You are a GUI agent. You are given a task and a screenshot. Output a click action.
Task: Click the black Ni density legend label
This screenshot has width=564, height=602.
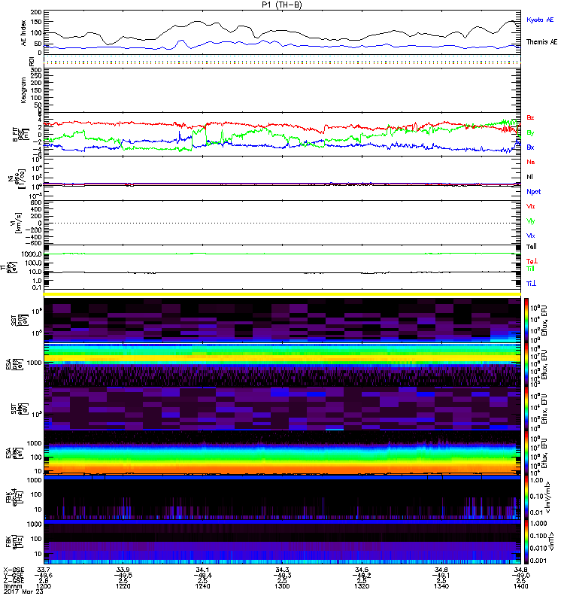click(x=529, y=177)
